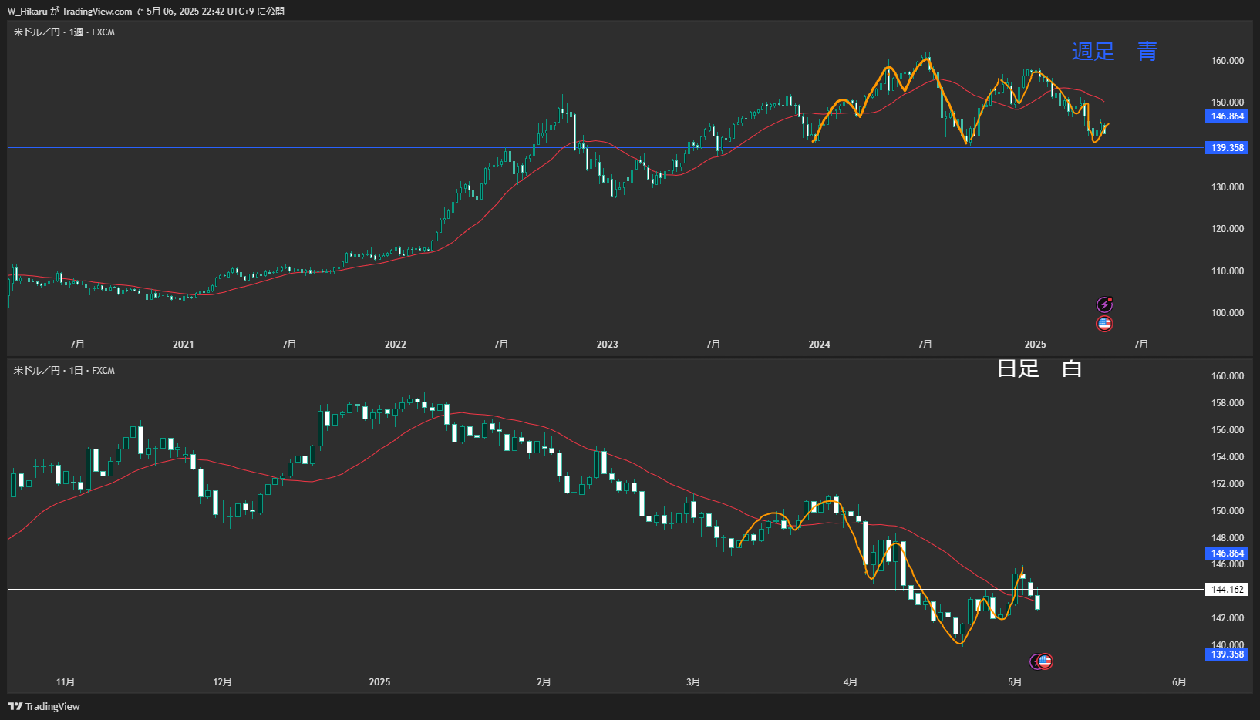Open the TradingView logo at bottom left
The height and width of the screenshot is (720, 1260).
pyautogui.click(x=44, y=706)
